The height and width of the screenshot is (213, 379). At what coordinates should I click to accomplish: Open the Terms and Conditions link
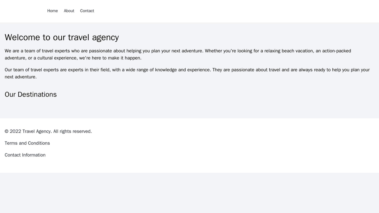[x=27, y=143]
